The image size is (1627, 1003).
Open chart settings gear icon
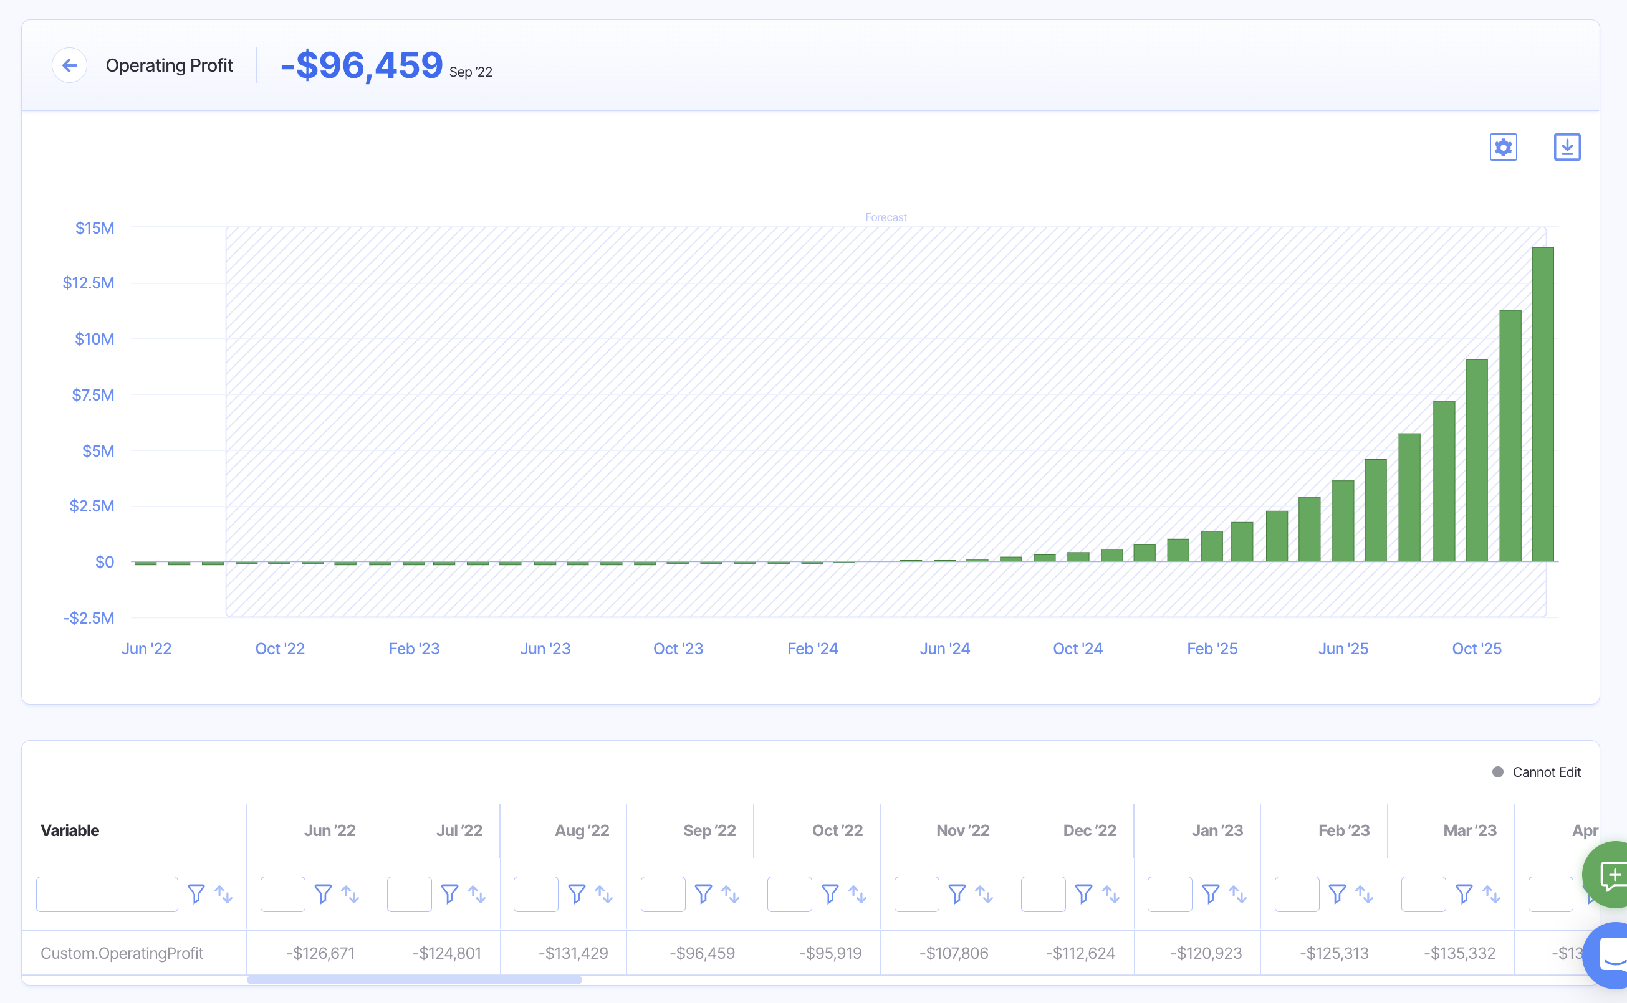[1503, 146]
